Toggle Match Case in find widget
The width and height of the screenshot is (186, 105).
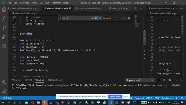(x=92, y=18)
